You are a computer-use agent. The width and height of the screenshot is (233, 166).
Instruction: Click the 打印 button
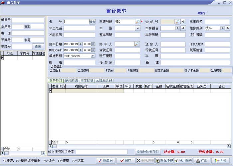[202, 161]
